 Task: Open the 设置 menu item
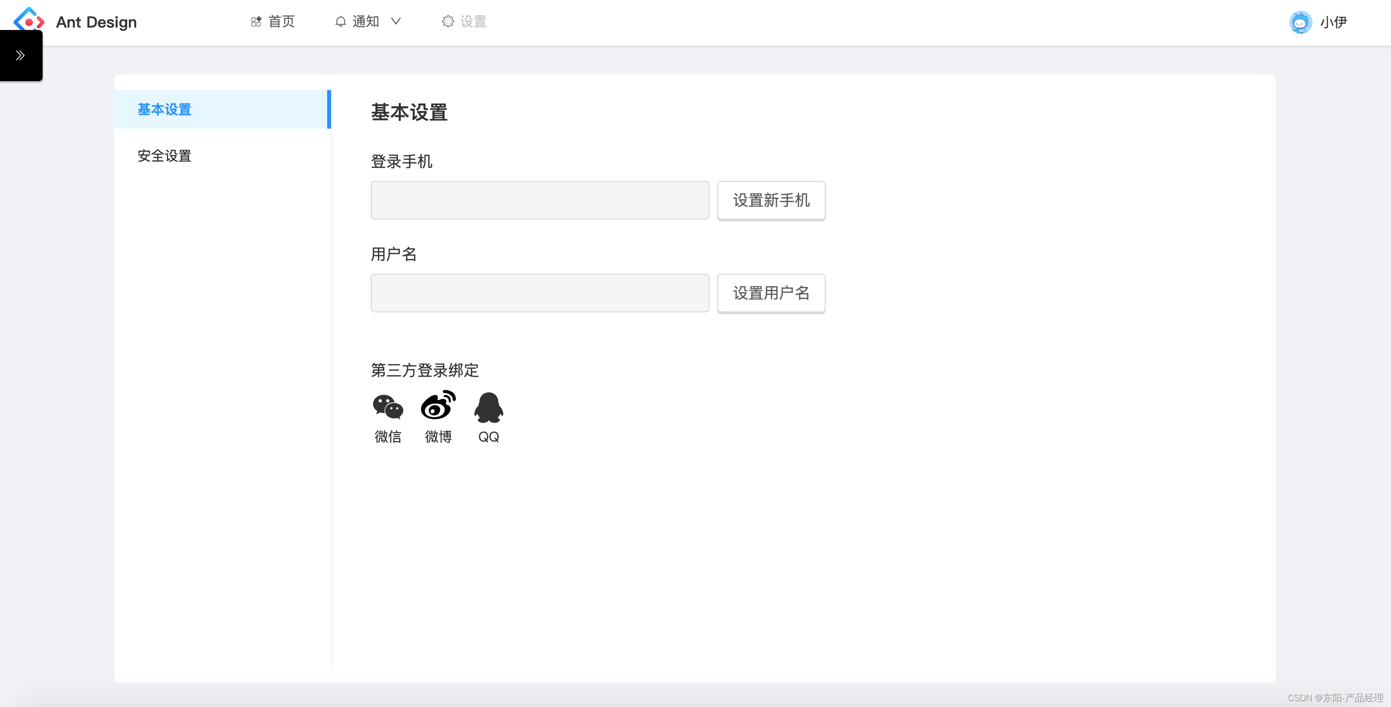click(473, 22)
